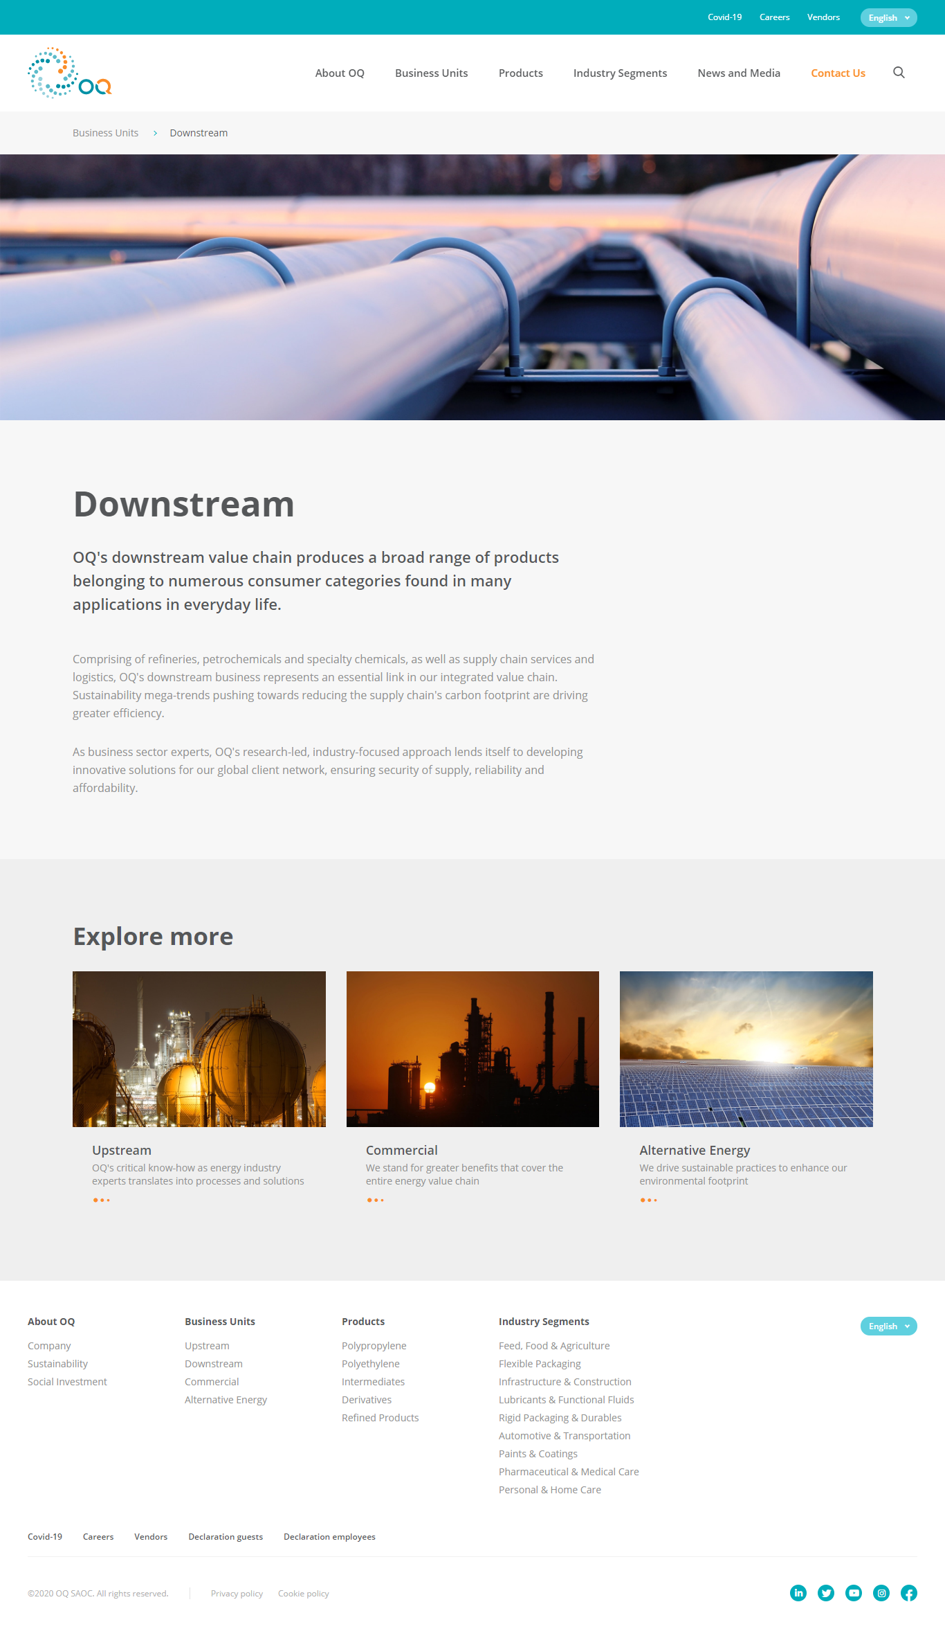Open the Upstream refinery thumbnail

coord(199,1049)
